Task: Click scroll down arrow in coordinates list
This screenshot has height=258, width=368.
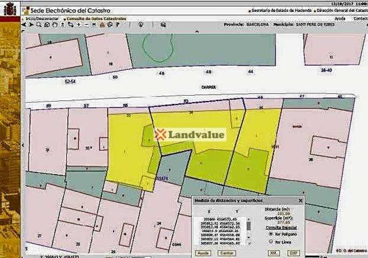Action: point(248,237)
